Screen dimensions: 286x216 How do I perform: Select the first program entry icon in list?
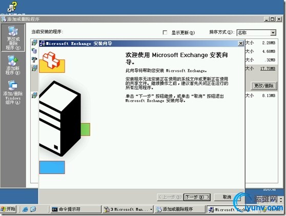[x=34, y=43]
